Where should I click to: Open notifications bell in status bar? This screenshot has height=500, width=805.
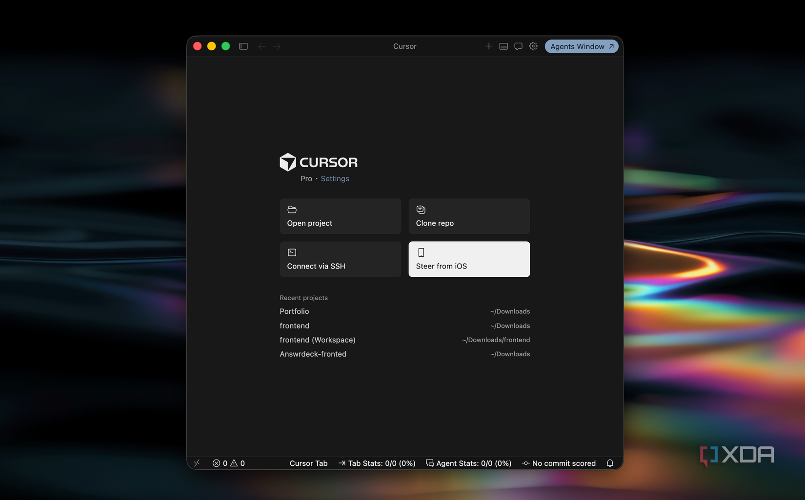[610, 463]
